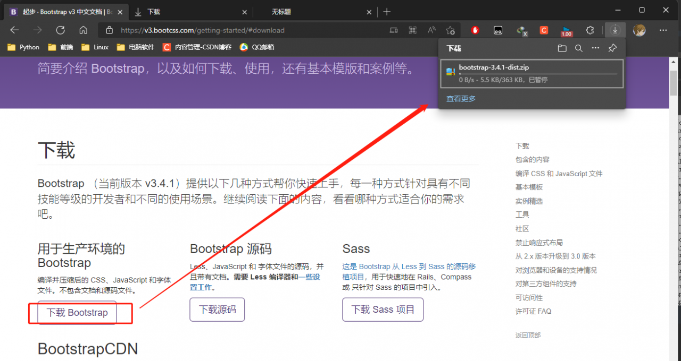681x361 pixels.
Task: Click the download progress bar for bootstrap zip
Action: 538,74
